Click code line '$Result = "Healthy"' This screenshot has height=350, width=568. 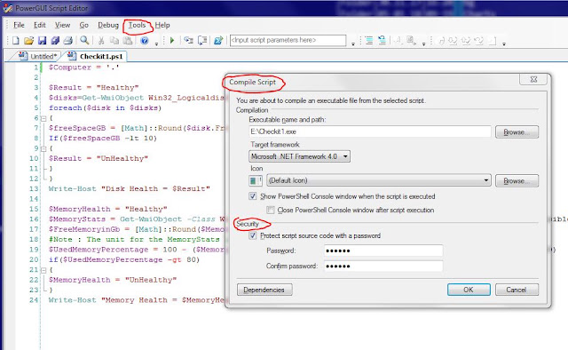94,87
